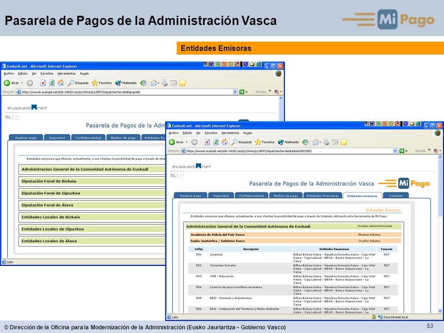Expand Administracion General row in back window
The width and height of the screenshot is (444, 333).
pyautogui.click(x=92, y=169)
